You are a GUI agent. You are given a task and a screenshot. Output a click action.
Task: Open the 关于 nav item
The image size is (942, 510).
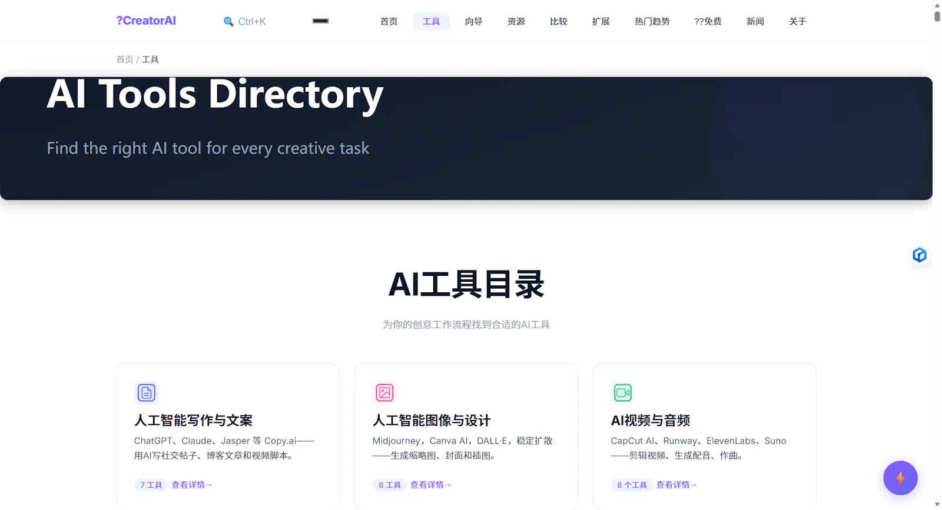(797, 21)
